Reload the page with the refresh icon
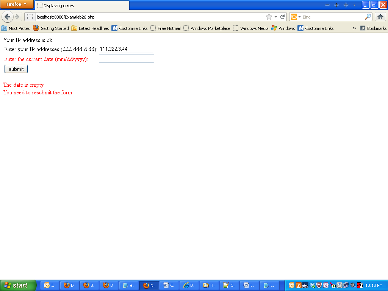This screenshot has width=388, height=291. [x=283, y=17]
